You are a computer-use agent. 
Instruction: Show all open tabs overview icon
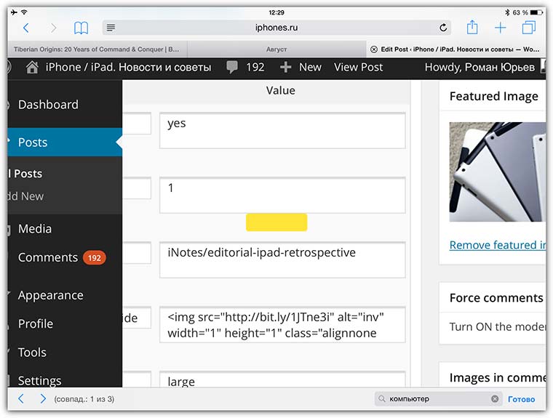529,28
